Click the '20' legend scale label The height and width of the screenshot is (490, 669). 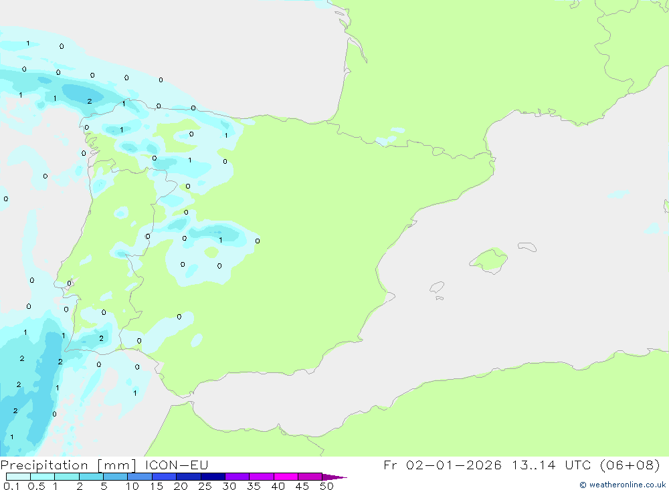181,486
